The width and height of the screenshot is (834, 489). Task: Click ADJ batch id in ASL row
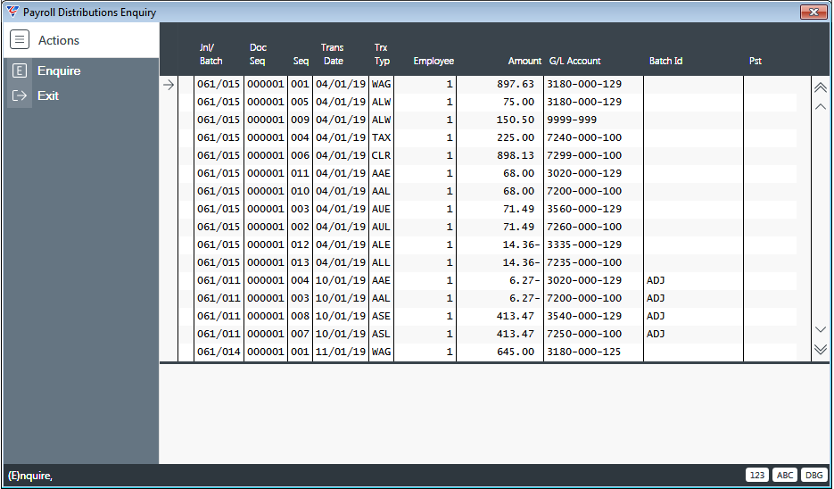pyautogui.click(x=656, y=334)
